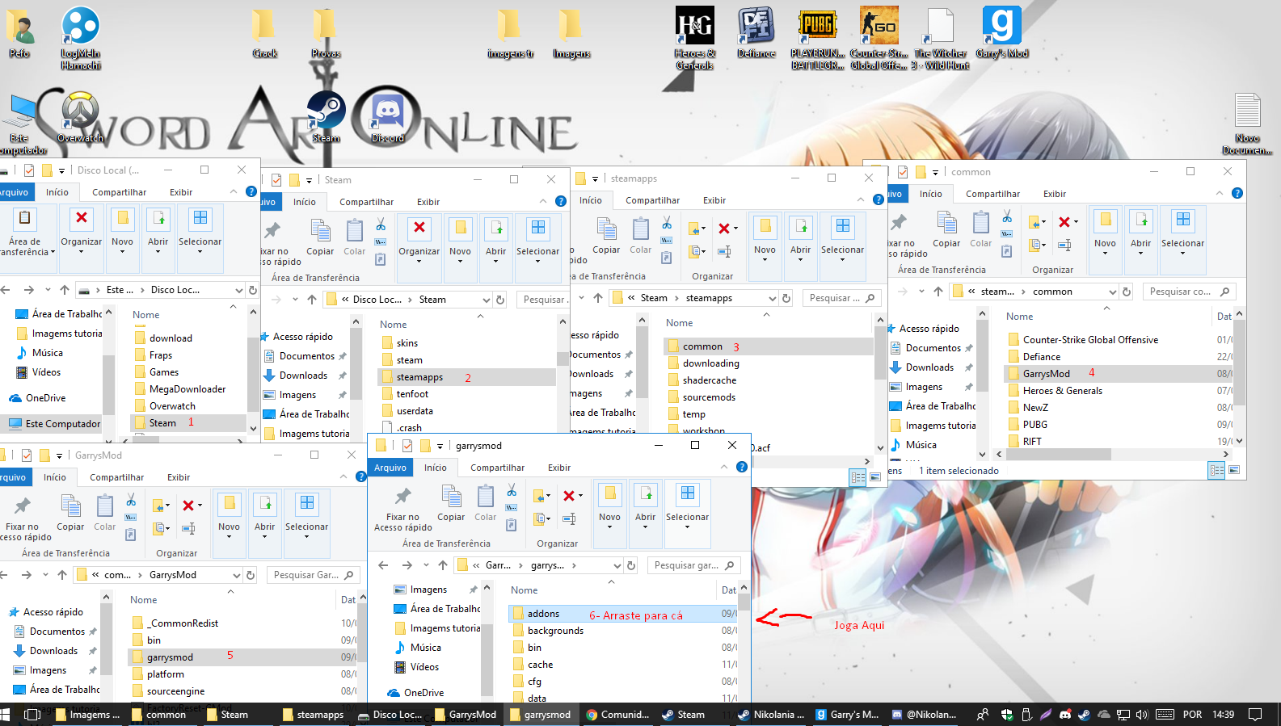Image resolution: width=1281 pixels, height=726 pixels.
Task: Click the search field in common window
Action: 1190,292
